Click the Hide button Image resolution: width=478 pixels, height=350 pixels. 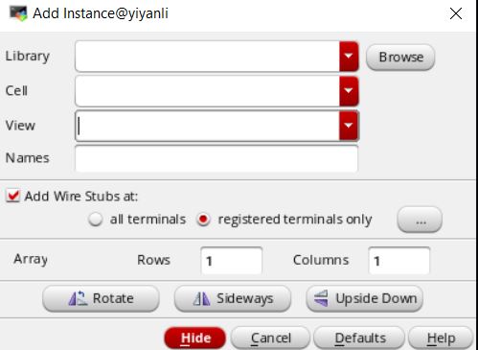point(195,338)
